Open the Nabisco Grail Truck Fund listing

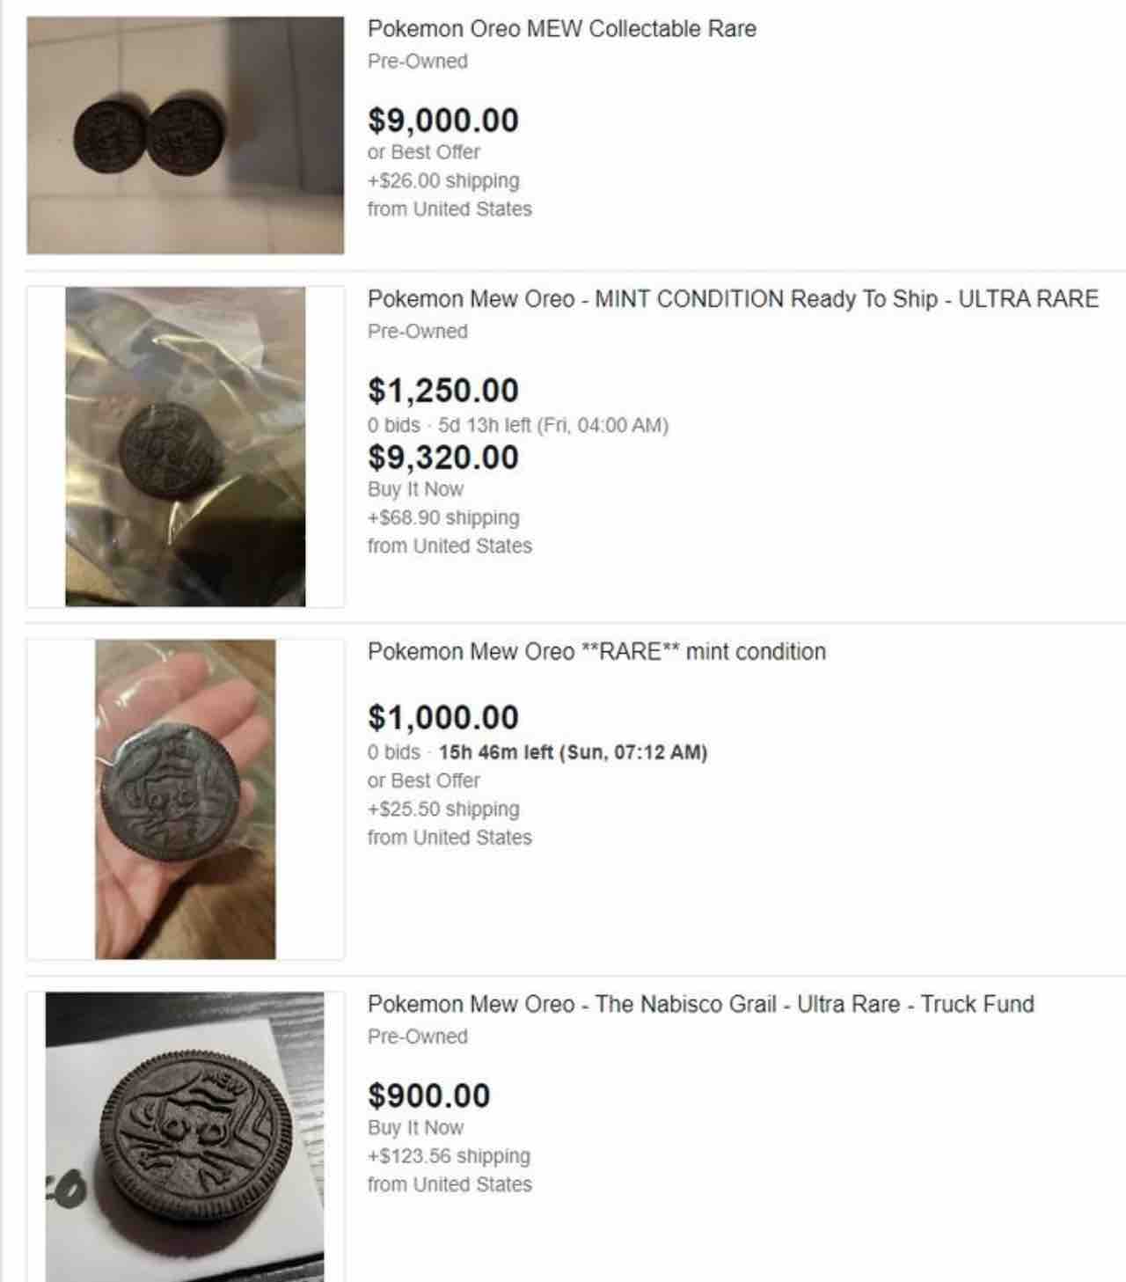(x=700, y=1005)
